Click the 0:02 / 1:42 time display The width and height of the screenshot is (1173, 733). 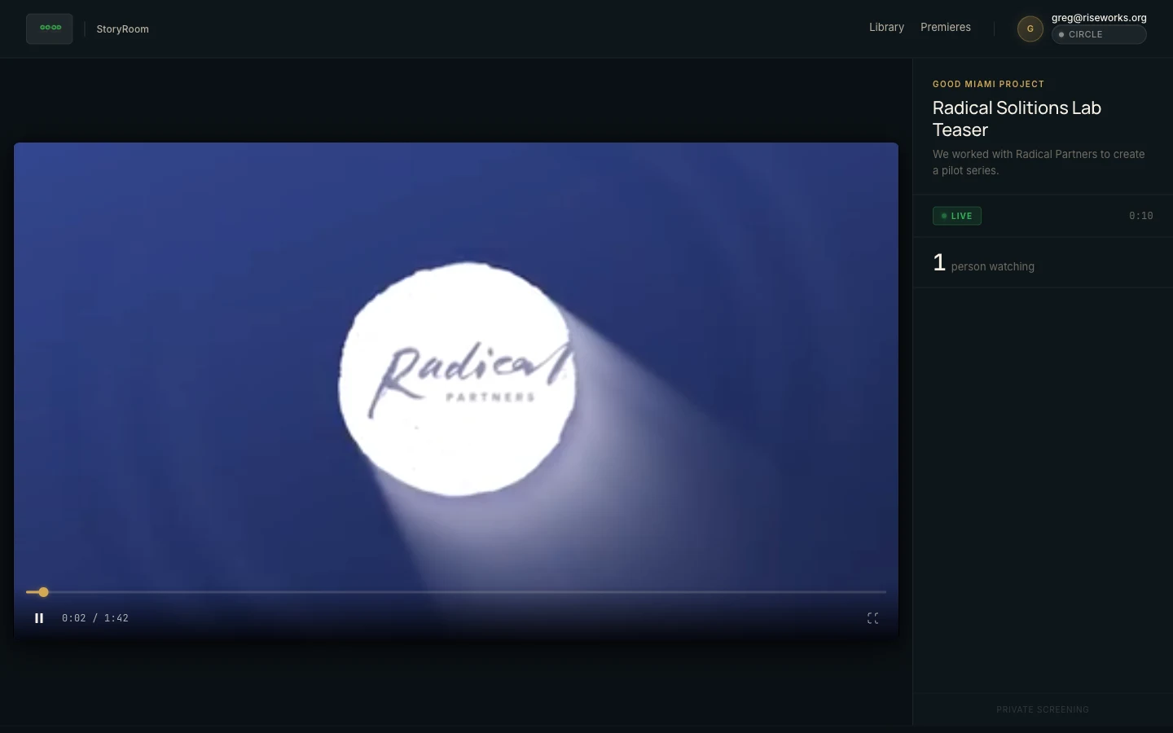[95, 618]
